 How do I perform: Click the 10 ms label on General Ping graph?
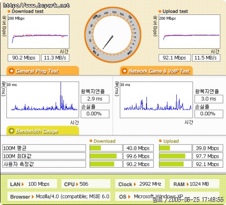click(12, 85)
